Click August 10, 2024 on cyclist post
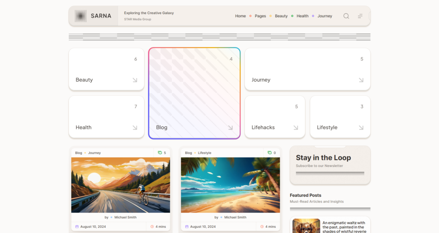Image resolution: width=439 pixels, height=233 pixels. pyautogui.click(x=93, y=227)
